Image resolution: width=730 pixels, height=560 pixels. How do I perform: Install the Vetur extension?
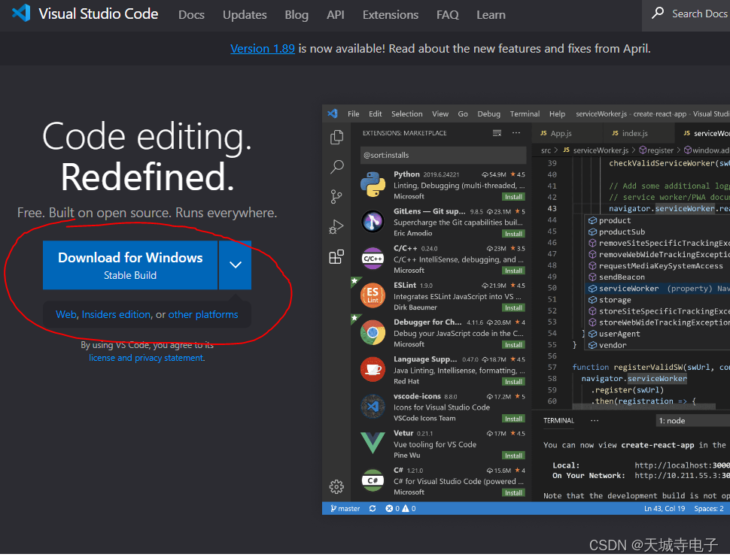(x=513, y=456)
